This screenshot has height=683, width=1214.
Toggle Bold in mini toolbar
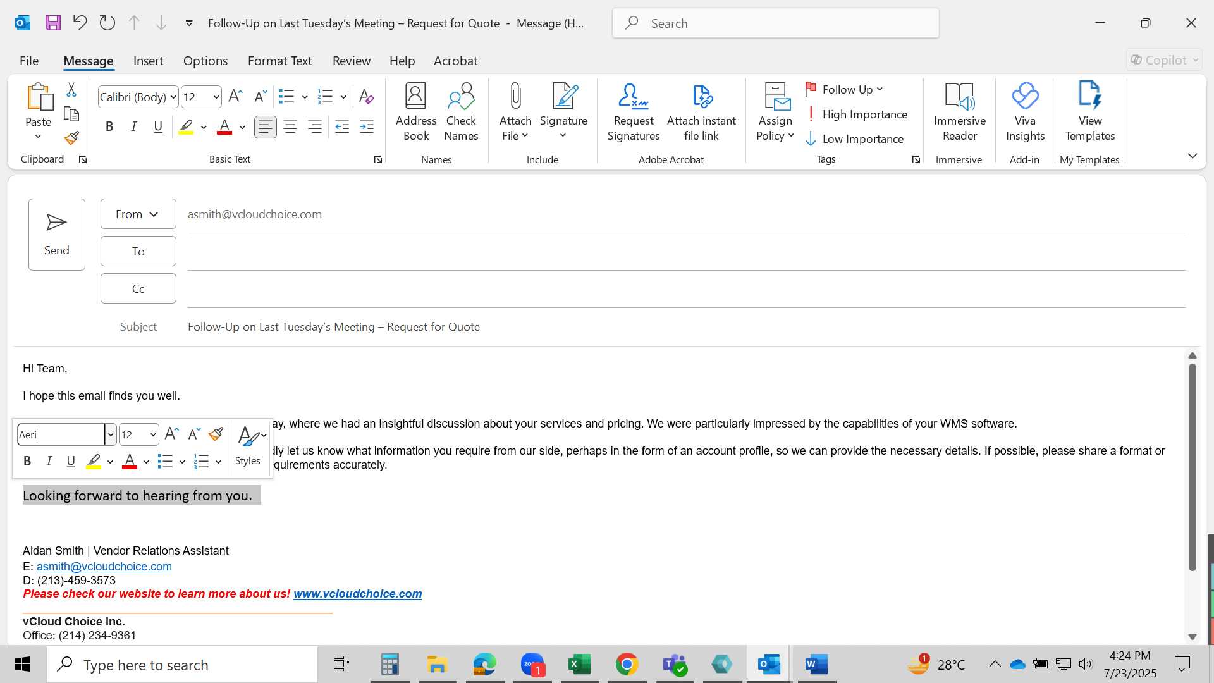point(27,461)
